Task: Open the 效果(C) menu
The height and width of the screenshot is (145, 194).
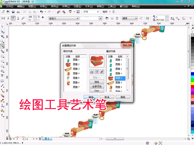Action: click(x=65, y=6)
